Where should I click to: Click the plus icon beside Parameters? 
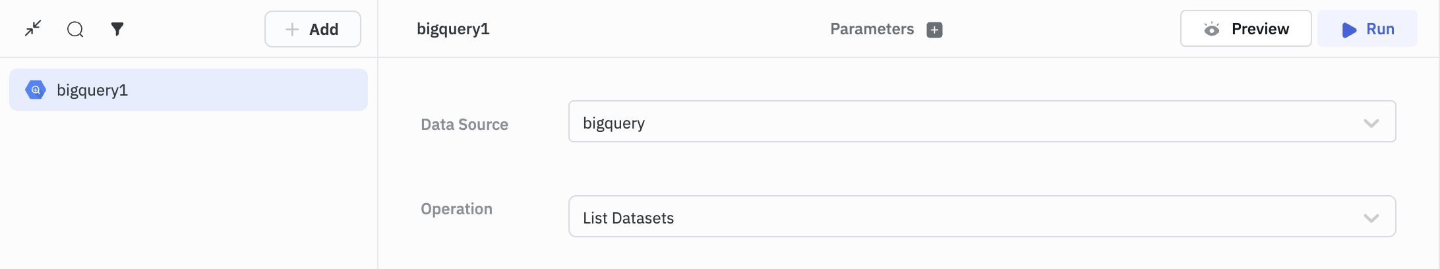[934, 30]
